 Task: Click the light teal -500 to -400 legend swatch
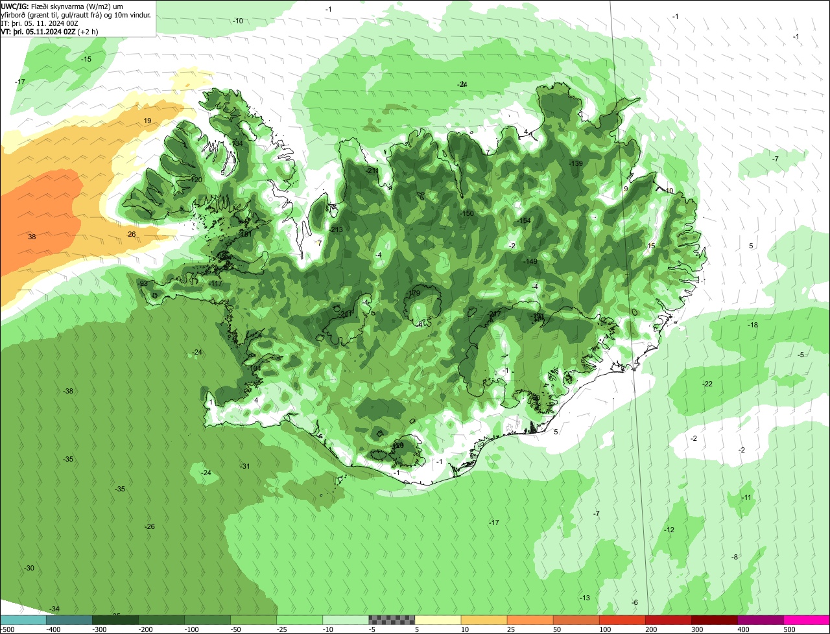pos(23,620)
